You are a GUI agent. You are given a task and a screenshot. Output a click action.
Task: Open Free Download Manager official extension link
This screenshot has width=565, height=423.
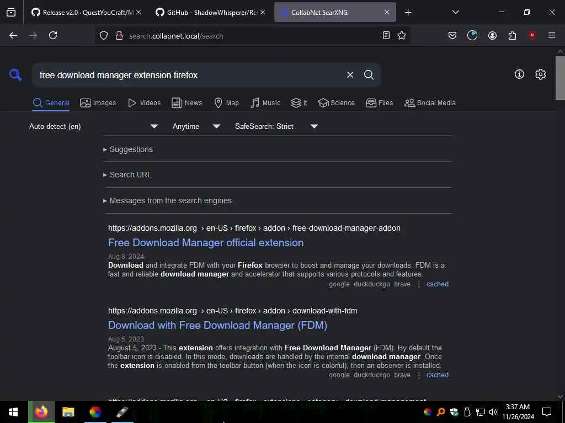[x=206, y=243]
